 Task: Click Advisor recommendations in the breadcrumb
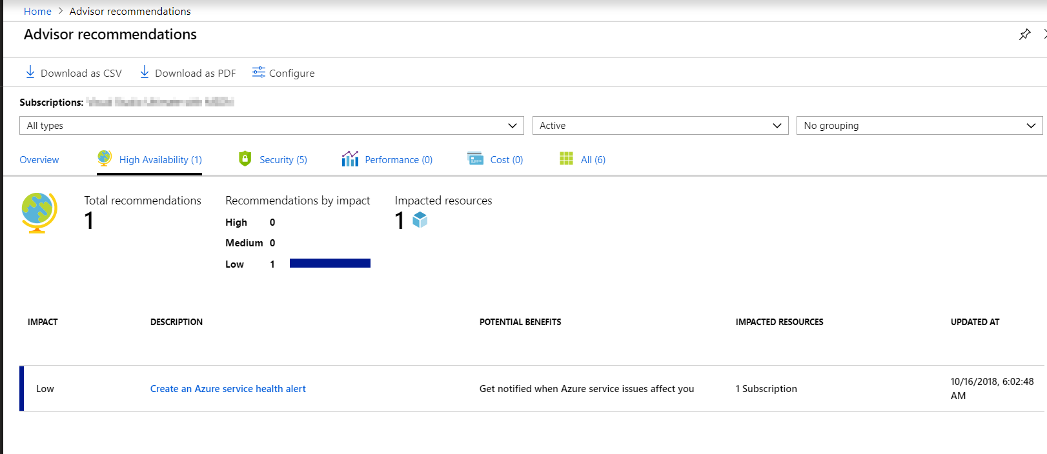click(130, 11)
